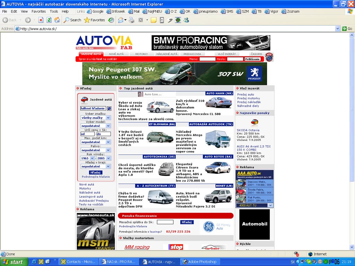Click the Go button beside address bar

click(347, 29)
